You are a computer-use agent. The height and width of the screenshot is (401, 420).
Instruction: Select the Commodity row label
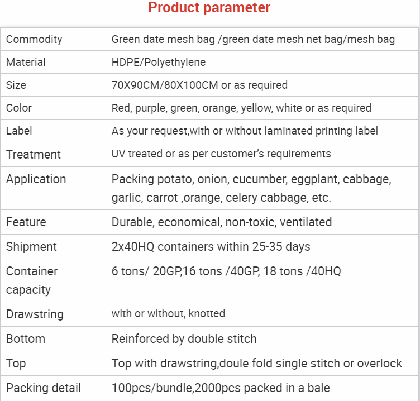[x=34, y=39]
